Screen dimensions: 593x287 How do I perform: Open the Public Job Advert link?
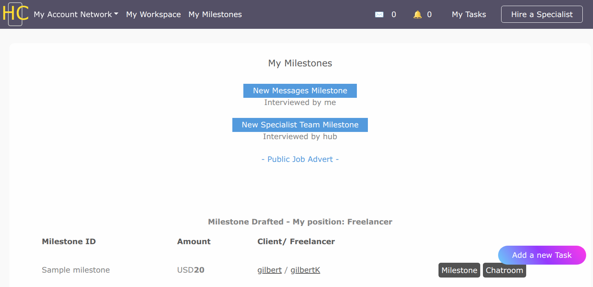300,159
